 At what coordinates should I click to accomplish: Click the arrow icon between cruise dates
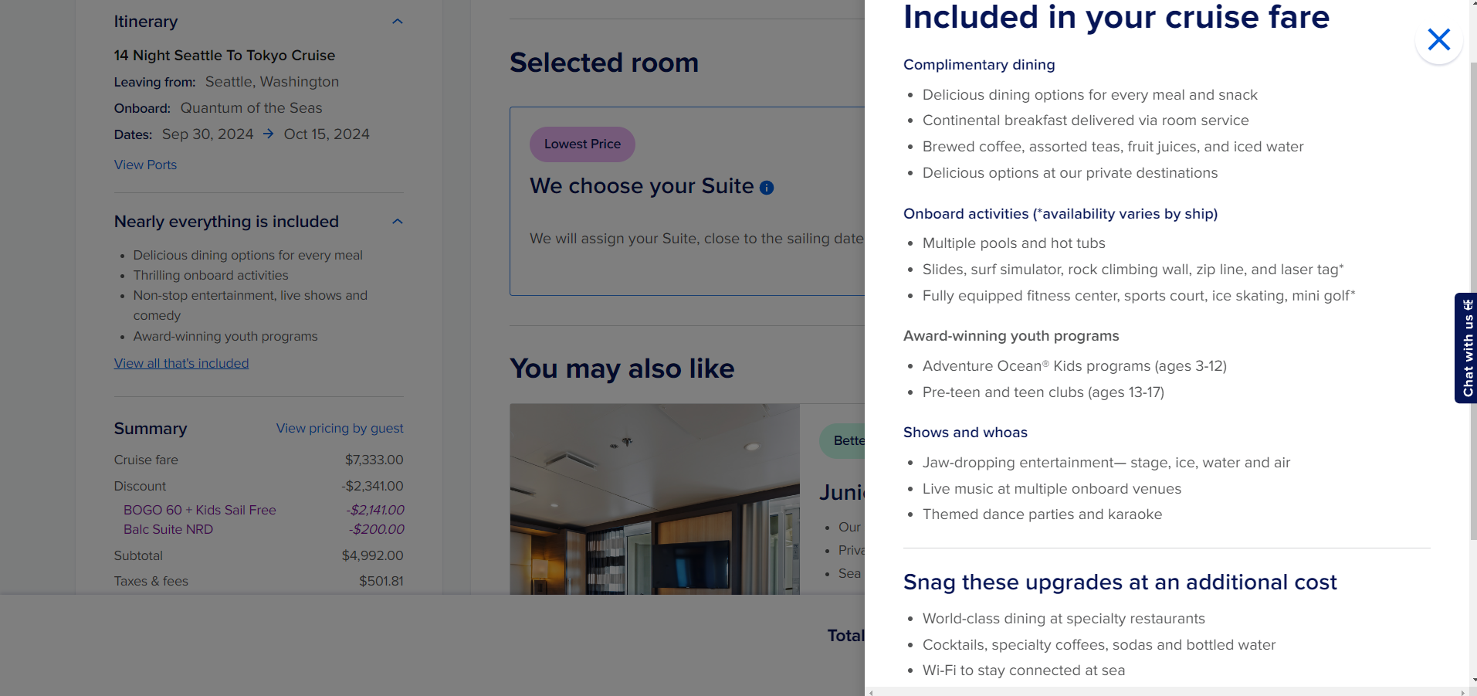pos(269,134)
